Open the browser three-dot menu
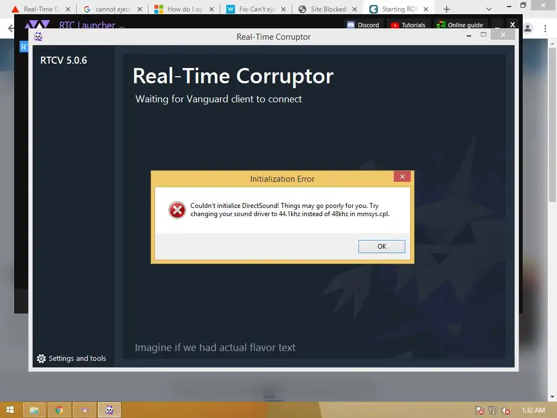The width and height of the screenshot is (557, 418). click(x=545, y=28)
